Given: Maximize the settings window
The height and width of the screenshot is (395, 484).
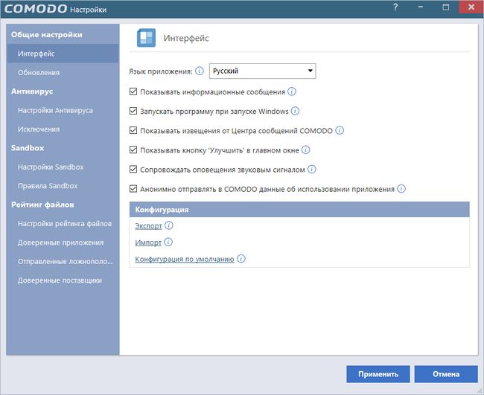Looking at the screenshot, I should [x=446, y=7].
